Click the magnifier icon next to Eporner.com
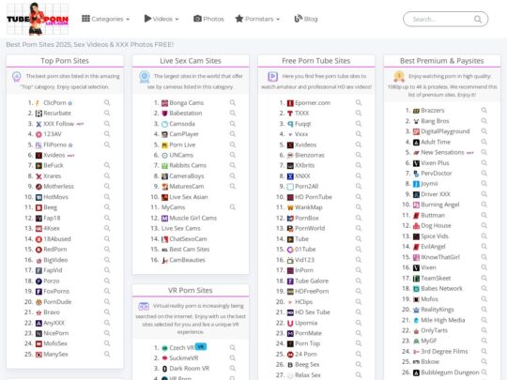Screen dimensions: 507x380 point(359,102)
